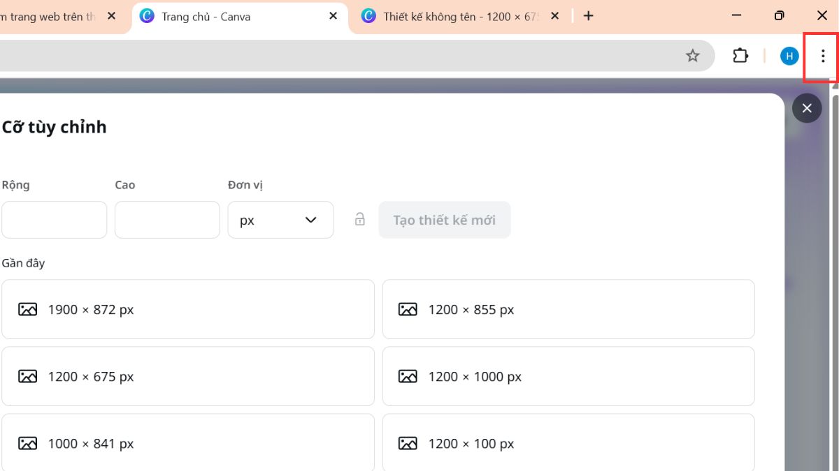Toggle the width-height aspect ratio lock
The image size is (839, 471).
tap(360, 219)
